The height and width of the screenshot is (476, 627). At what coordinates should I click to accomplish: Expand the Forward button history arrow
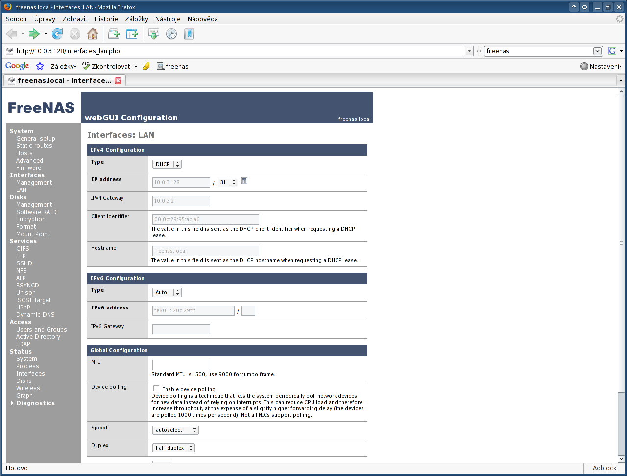46,34
